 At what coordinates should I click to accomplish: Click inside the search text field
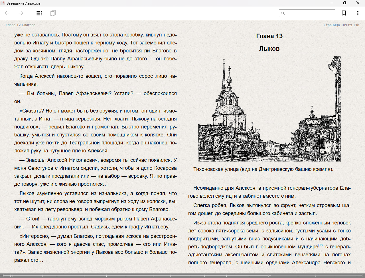(310, 13)
